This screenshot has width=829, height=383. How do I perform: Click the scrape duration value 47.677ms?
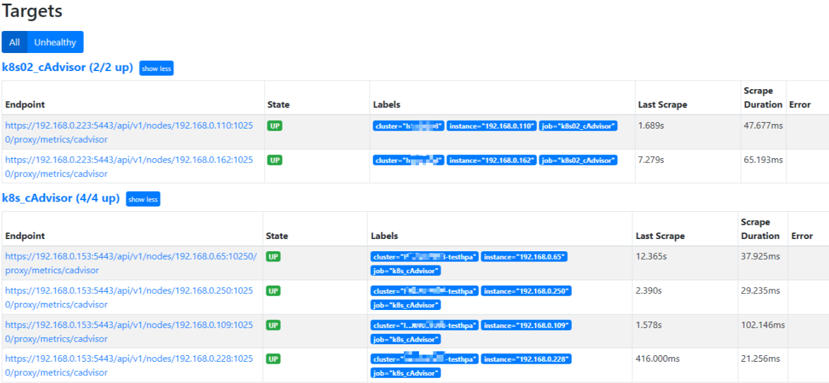point(763,125)
